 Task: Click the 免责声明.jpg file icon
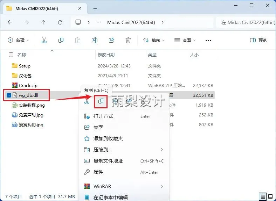pyautogui.click(x=15, y=115)
